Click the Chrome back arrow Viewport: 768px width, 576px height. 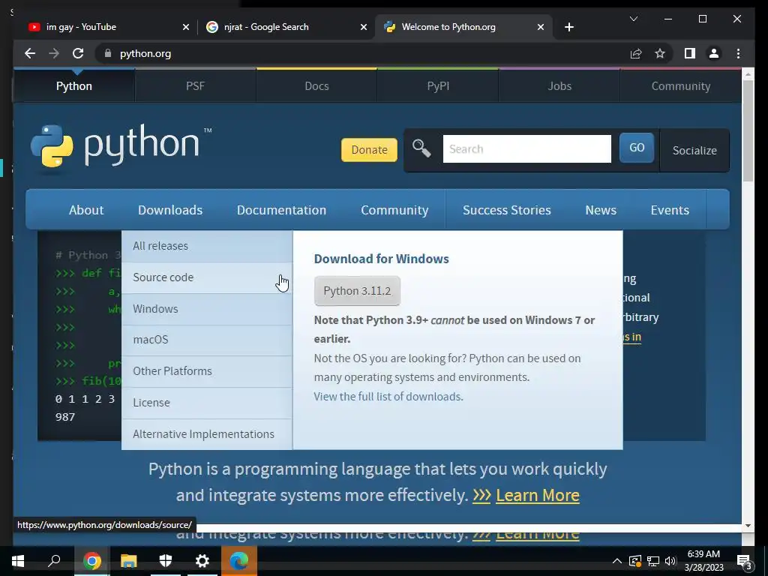pyautogui.click(x=30, y=53)
